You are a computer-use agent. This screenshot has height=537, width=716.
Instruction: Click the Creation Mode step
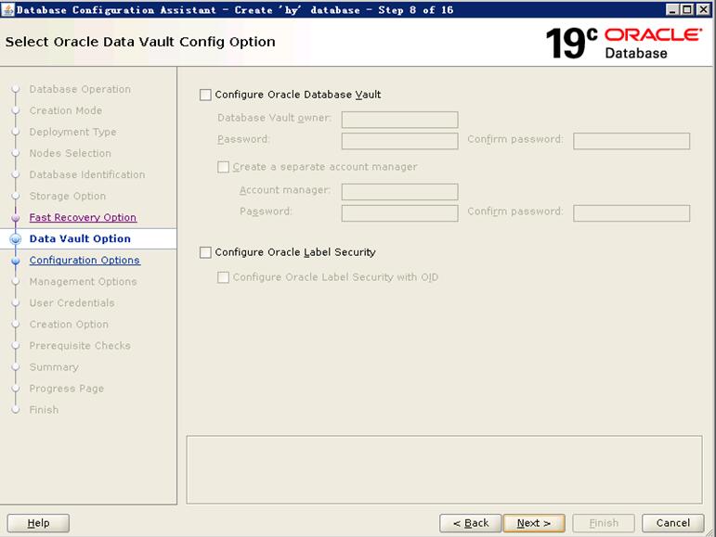pos(66,110)
